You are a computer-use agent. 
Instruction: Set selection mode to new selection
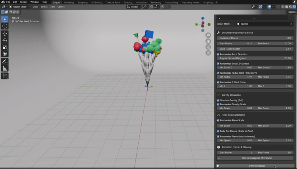(3, 12)
